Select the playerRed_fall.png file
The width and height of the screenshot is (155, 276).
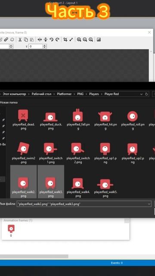point(78,119)
